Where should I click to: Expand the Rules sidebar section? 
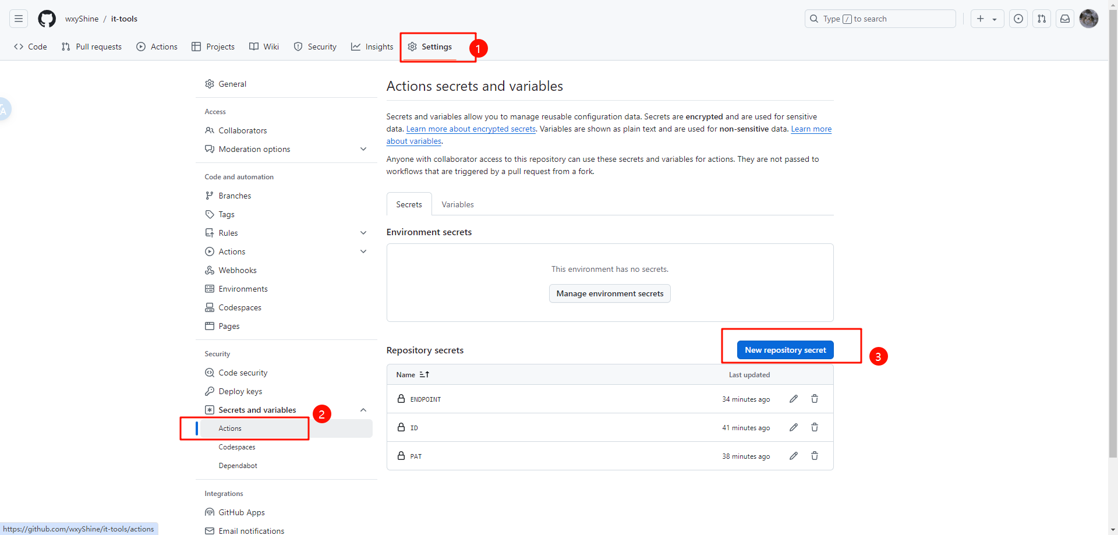click(363, 233)
